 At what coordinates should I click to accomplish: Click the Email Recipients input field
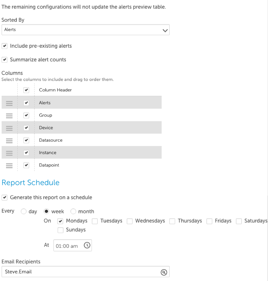[x=85, y=272]
